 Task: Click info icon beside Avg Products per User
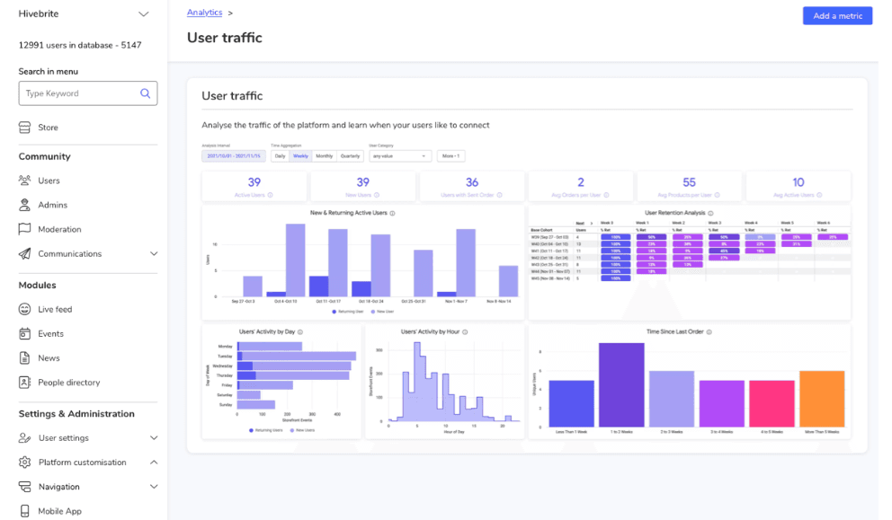717,195
